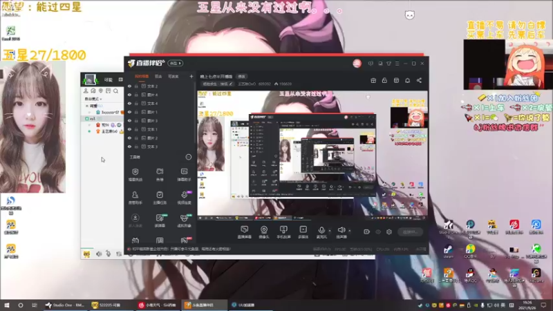This screenshot has width=553, height=311.
Task: Toggle visibility of 文本 2 source
Action: (x=129, y=86)
